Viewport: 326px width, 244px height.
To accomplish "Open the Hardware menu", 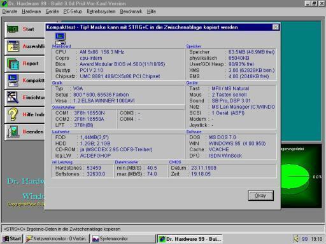I will [x=31, y=11].
